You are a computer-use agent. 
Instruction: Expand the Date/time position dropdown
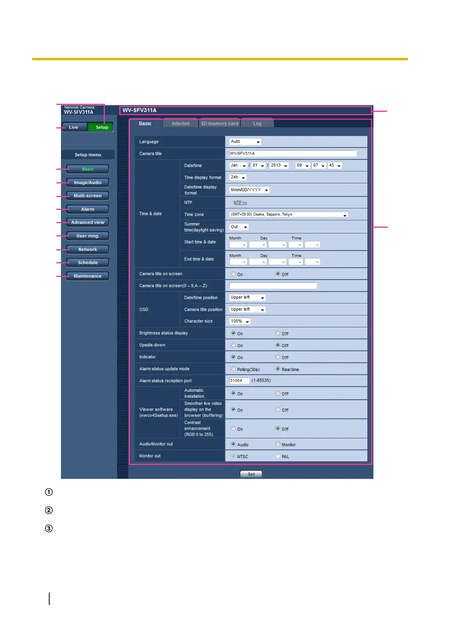point(247,298)
